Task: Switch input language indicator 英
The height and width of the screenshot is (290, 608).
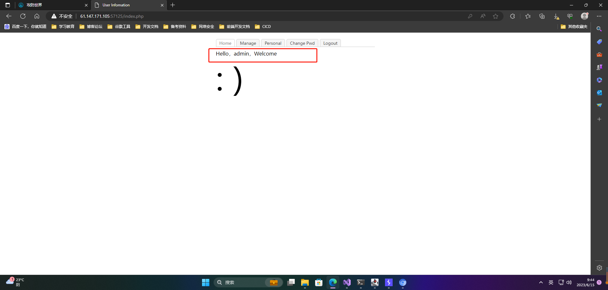Action: [551, 282]
